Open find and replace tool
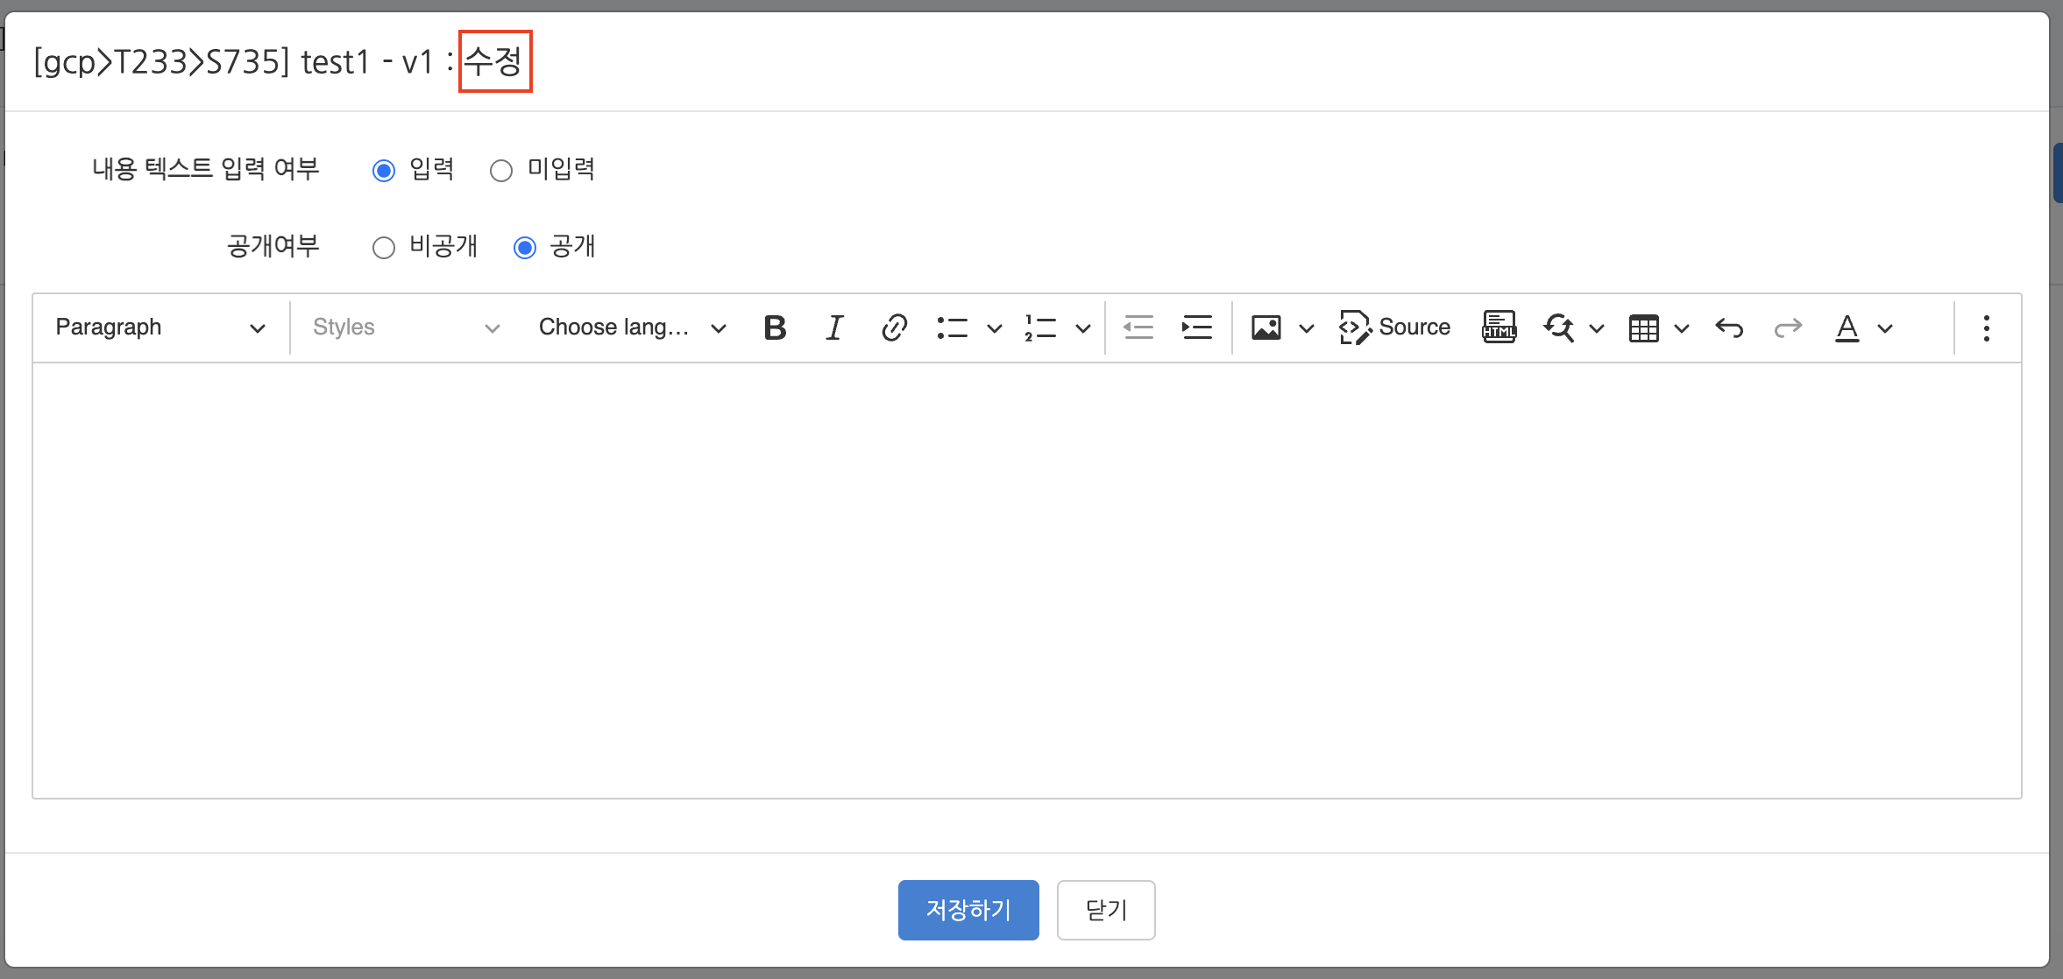Image resolution: width=2063 pixels, height=979 pixels. tap(1559, 328)
